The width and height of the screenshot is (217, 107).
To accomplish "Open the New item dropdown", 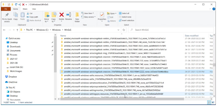I will (x=88, y=13).
